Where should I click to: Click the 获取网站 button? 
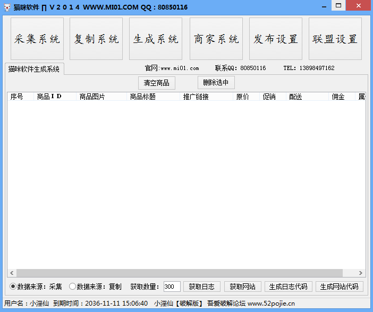pos(242,287)
